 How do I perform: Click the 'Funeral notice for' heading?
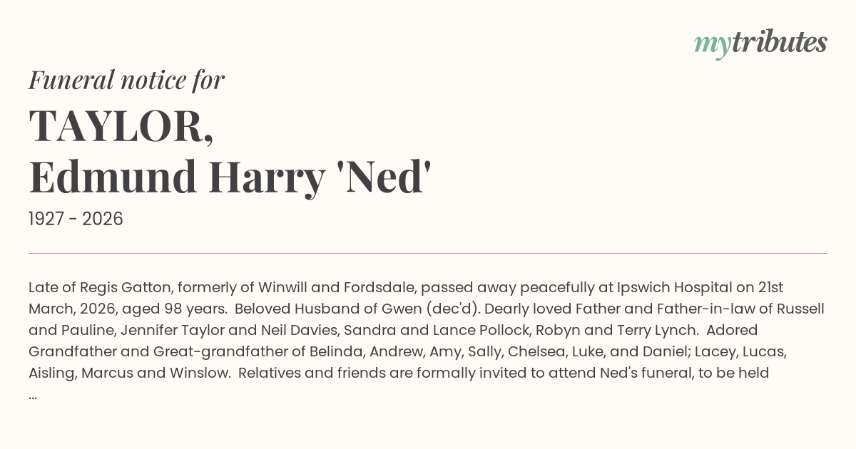click(x=127, y=81)
